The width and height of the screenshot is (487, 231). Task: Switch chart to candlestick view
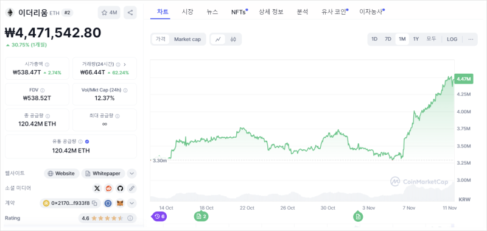pyautogui.click(x=233, y=39)
